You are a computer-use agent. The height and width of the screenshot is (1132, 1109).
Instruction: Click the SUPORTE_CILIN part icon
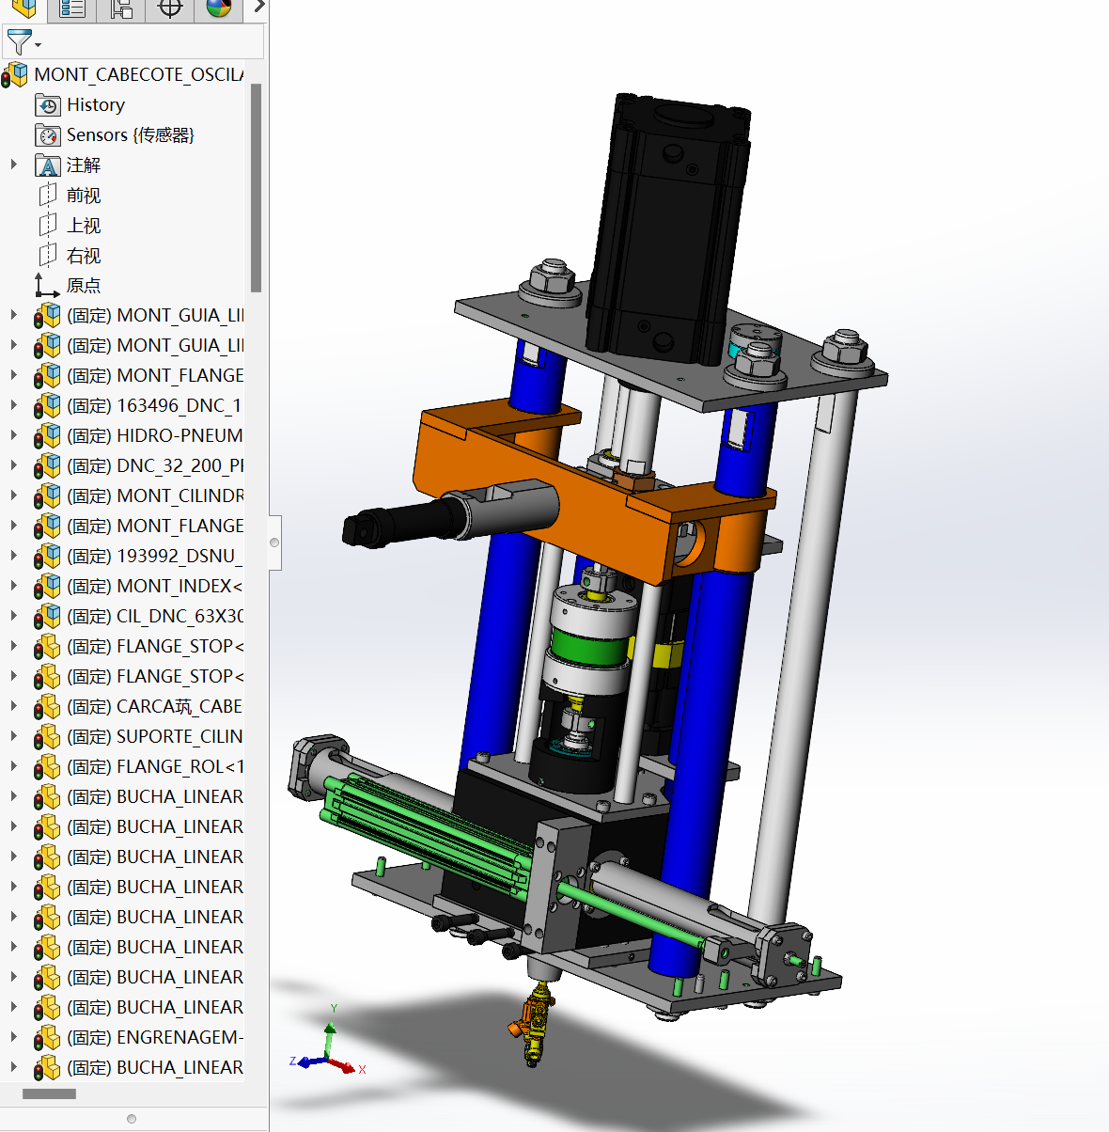tap(48, 736)
